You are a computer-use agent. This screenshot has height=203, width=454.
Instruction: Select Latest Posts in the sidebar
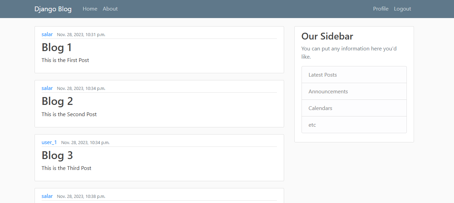click(x=322, y=74)
